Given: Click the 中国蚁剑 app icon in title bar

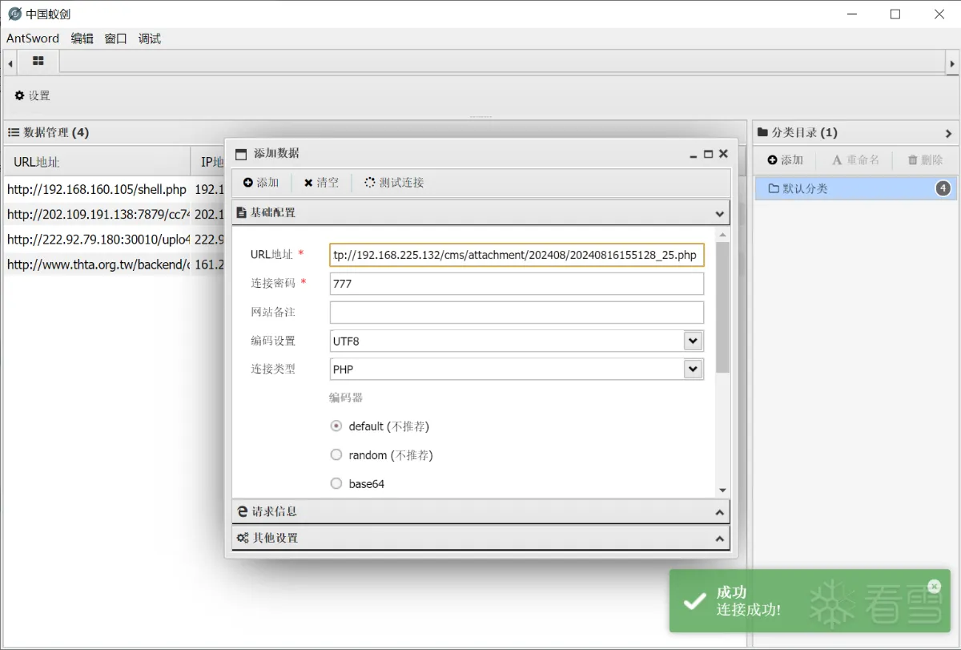Looking at the screenshot, I should pos(14,14).
